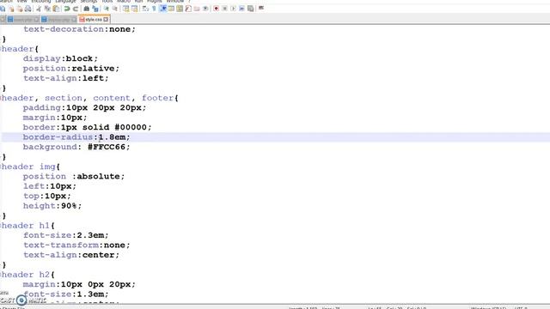
Task: Open the Plugins menu
Action: coord(155,1)
